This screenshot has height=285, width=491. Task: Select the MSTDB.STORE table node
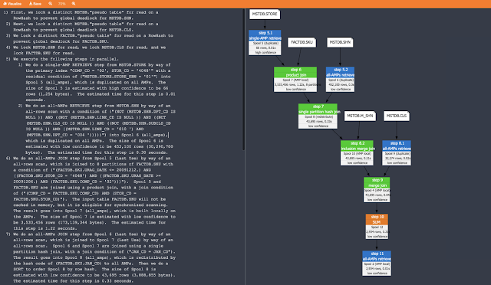(x=265, y=14)
